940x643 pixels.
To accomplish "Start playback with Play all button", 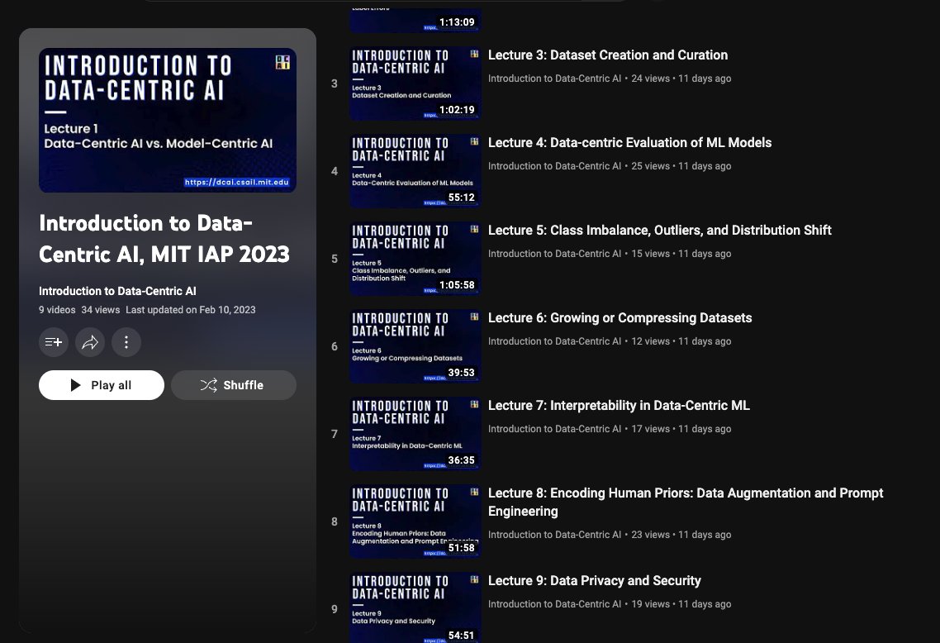I will click(102, 385).
